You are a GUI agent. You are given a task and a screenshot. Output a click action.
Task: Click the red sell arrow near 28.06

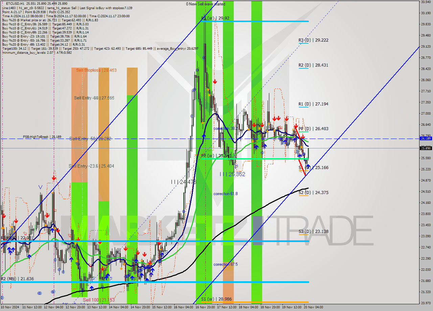coord(215,82)
